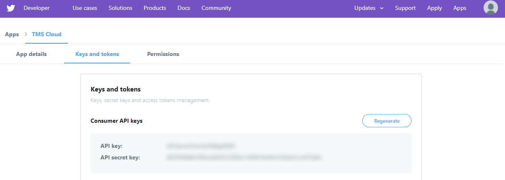Image resolution: width=505 pixels, height=180 pixels.
Task: Click the Keys and tokens heading
Action: pyautogui.click(x=116, y=89)
